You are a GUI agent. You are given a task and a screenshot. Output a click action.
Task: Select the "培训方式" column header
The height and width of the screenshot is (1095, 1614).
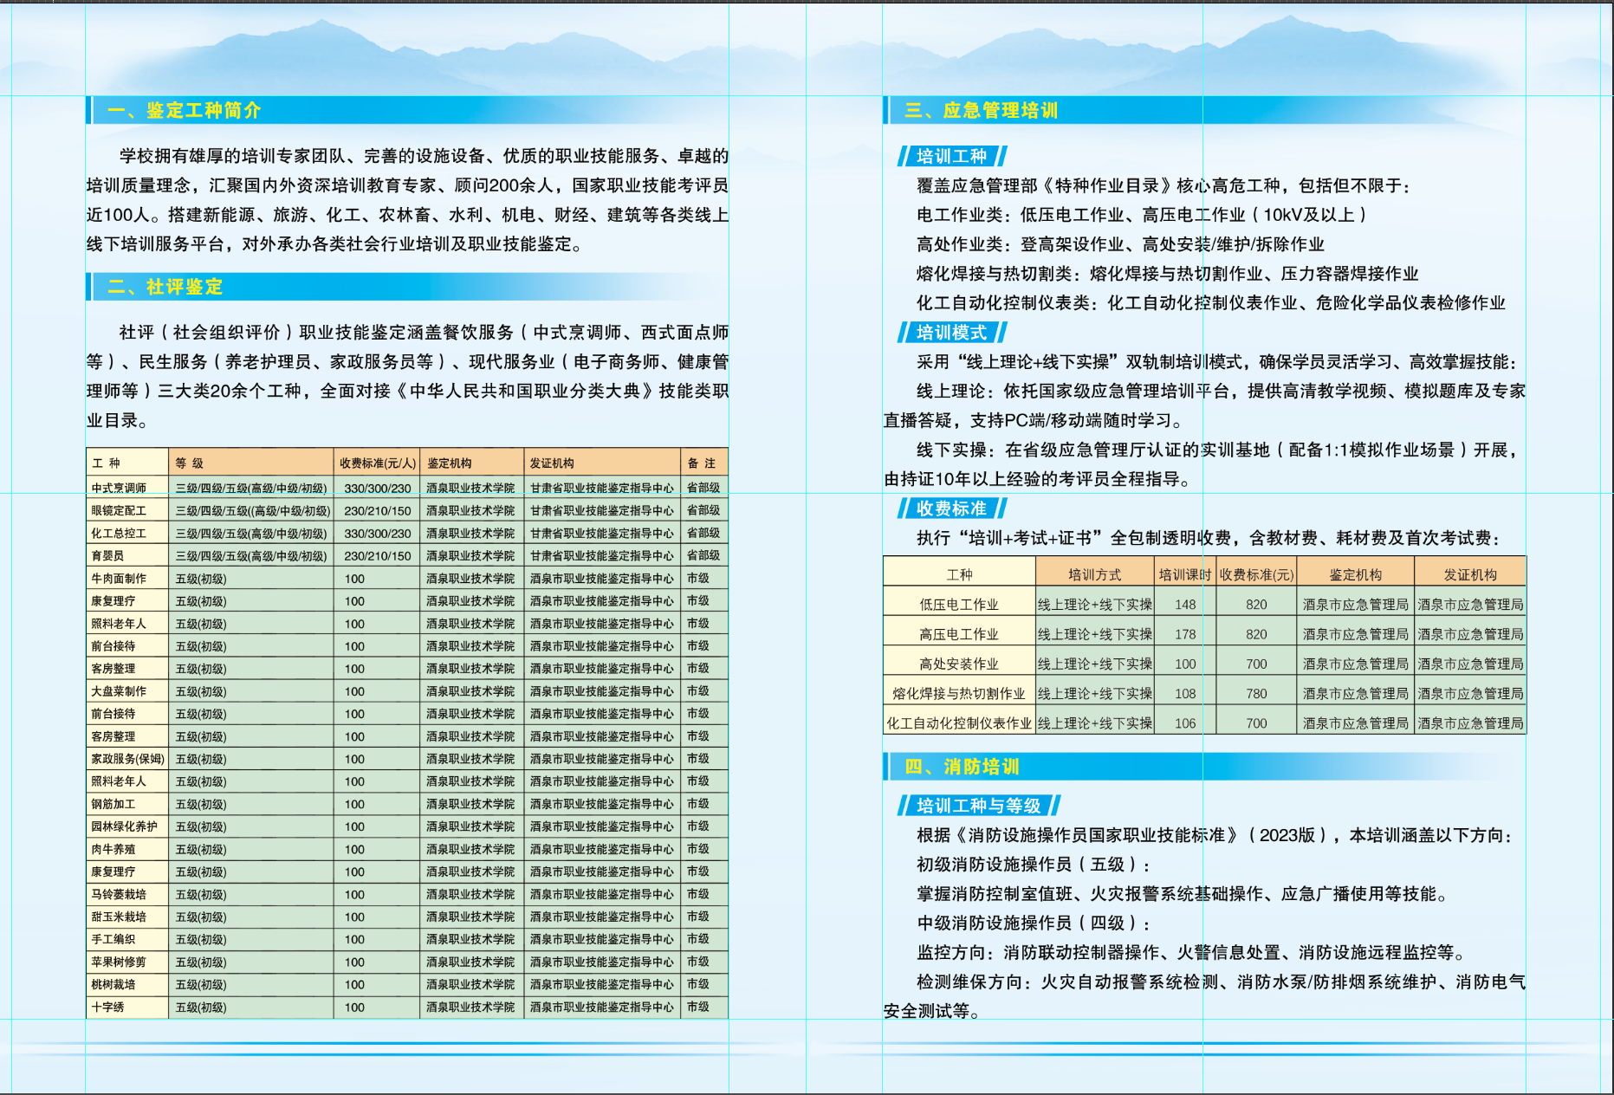[x=1094, y=574]
